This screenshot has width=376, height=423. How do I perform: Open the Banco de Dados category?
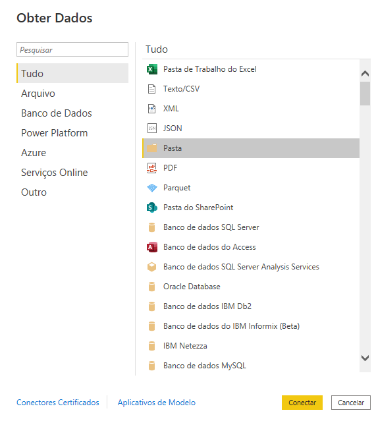pyautogui.click(x=57, y=113)
